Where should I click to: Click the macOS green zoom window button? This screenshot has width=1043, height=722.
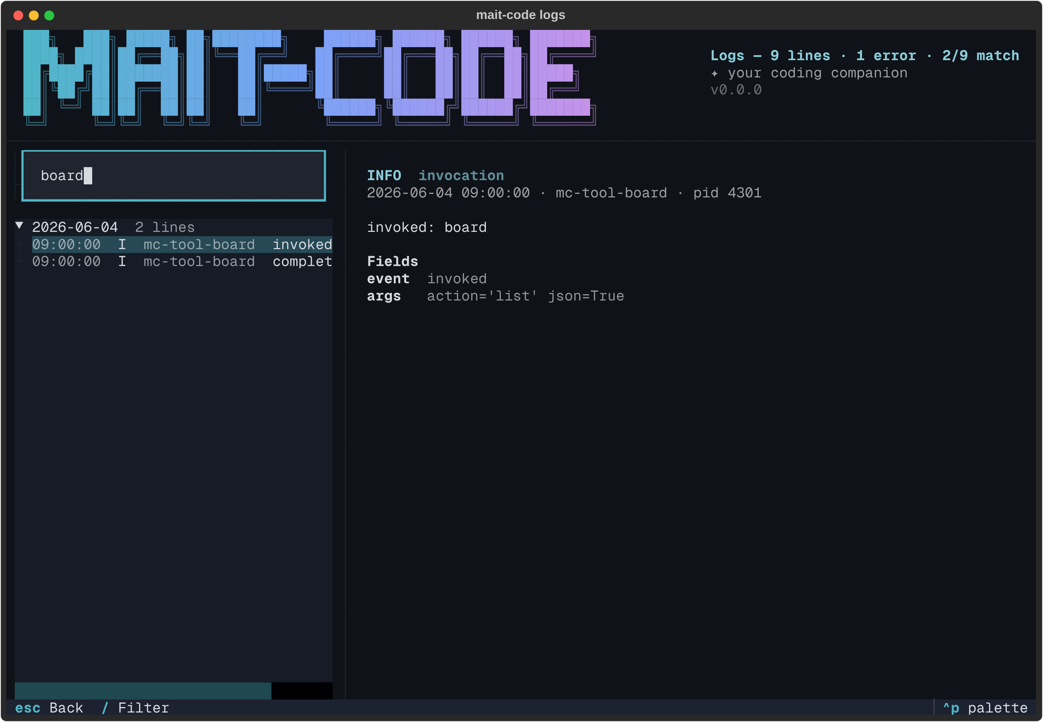49,15
